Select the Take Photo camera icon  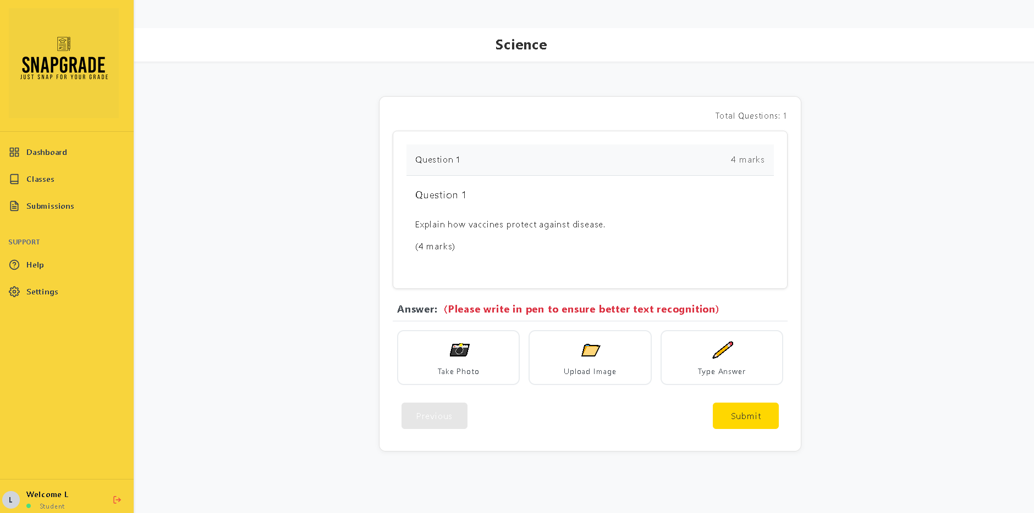click(458, 350)
